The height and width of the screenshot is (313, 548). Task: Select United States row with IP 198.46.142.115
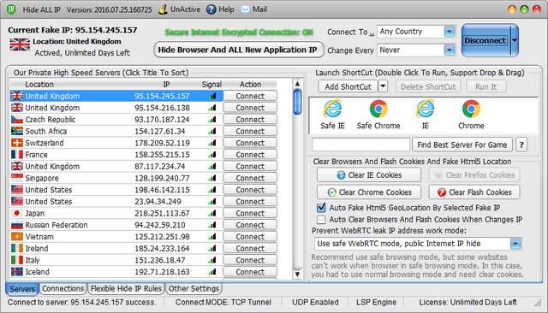click(116, 190)
